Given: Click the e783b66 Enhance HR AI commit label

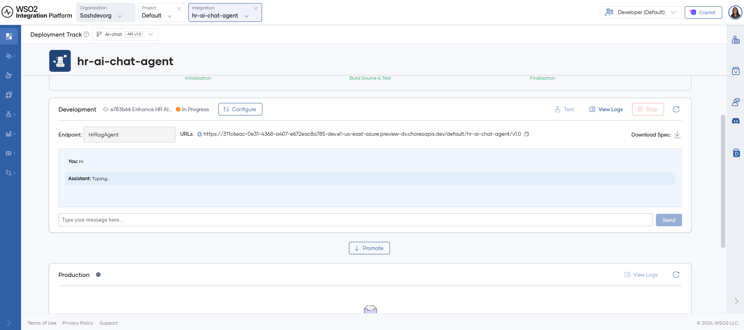Looking at the screenshot, I should tap(141, 109).
